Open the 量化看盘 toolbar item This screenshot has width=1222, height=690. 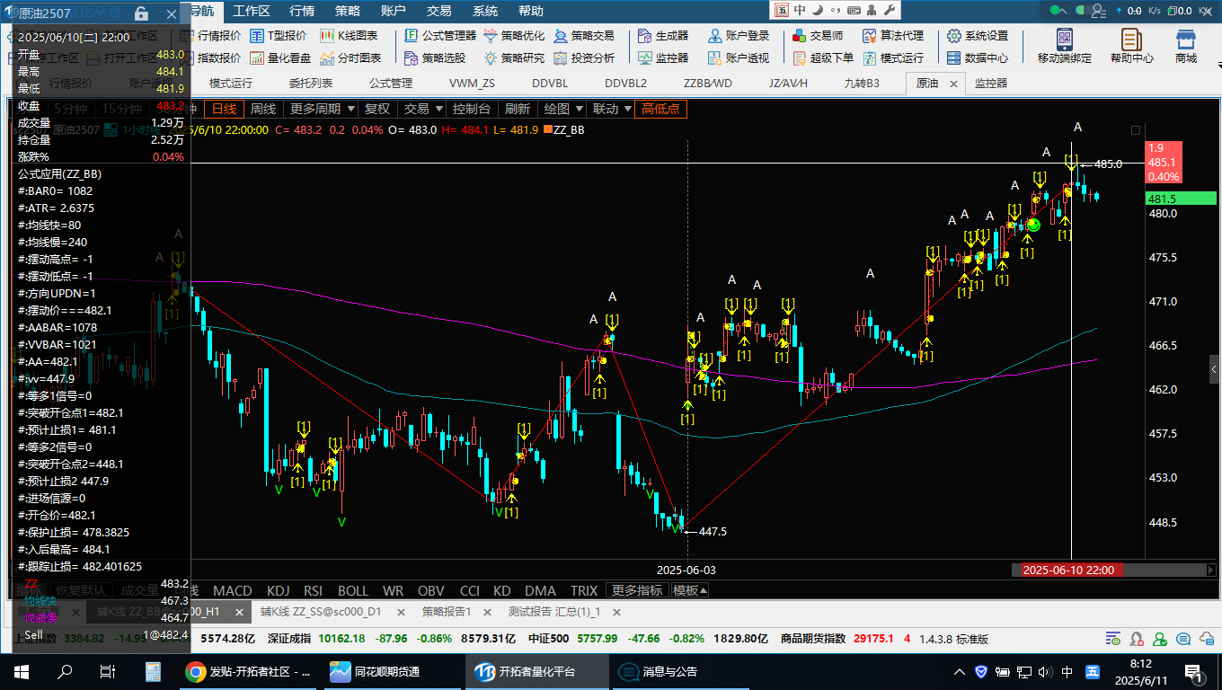[x=279, y=57]
